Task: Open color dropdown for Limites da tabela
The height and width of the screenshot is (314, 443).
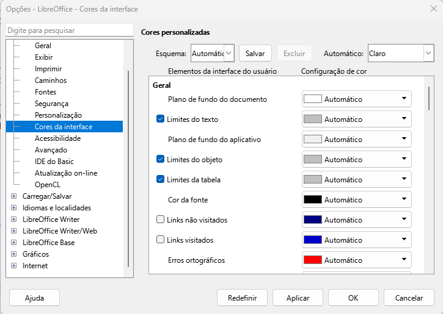Action: [x=357, y=179]
